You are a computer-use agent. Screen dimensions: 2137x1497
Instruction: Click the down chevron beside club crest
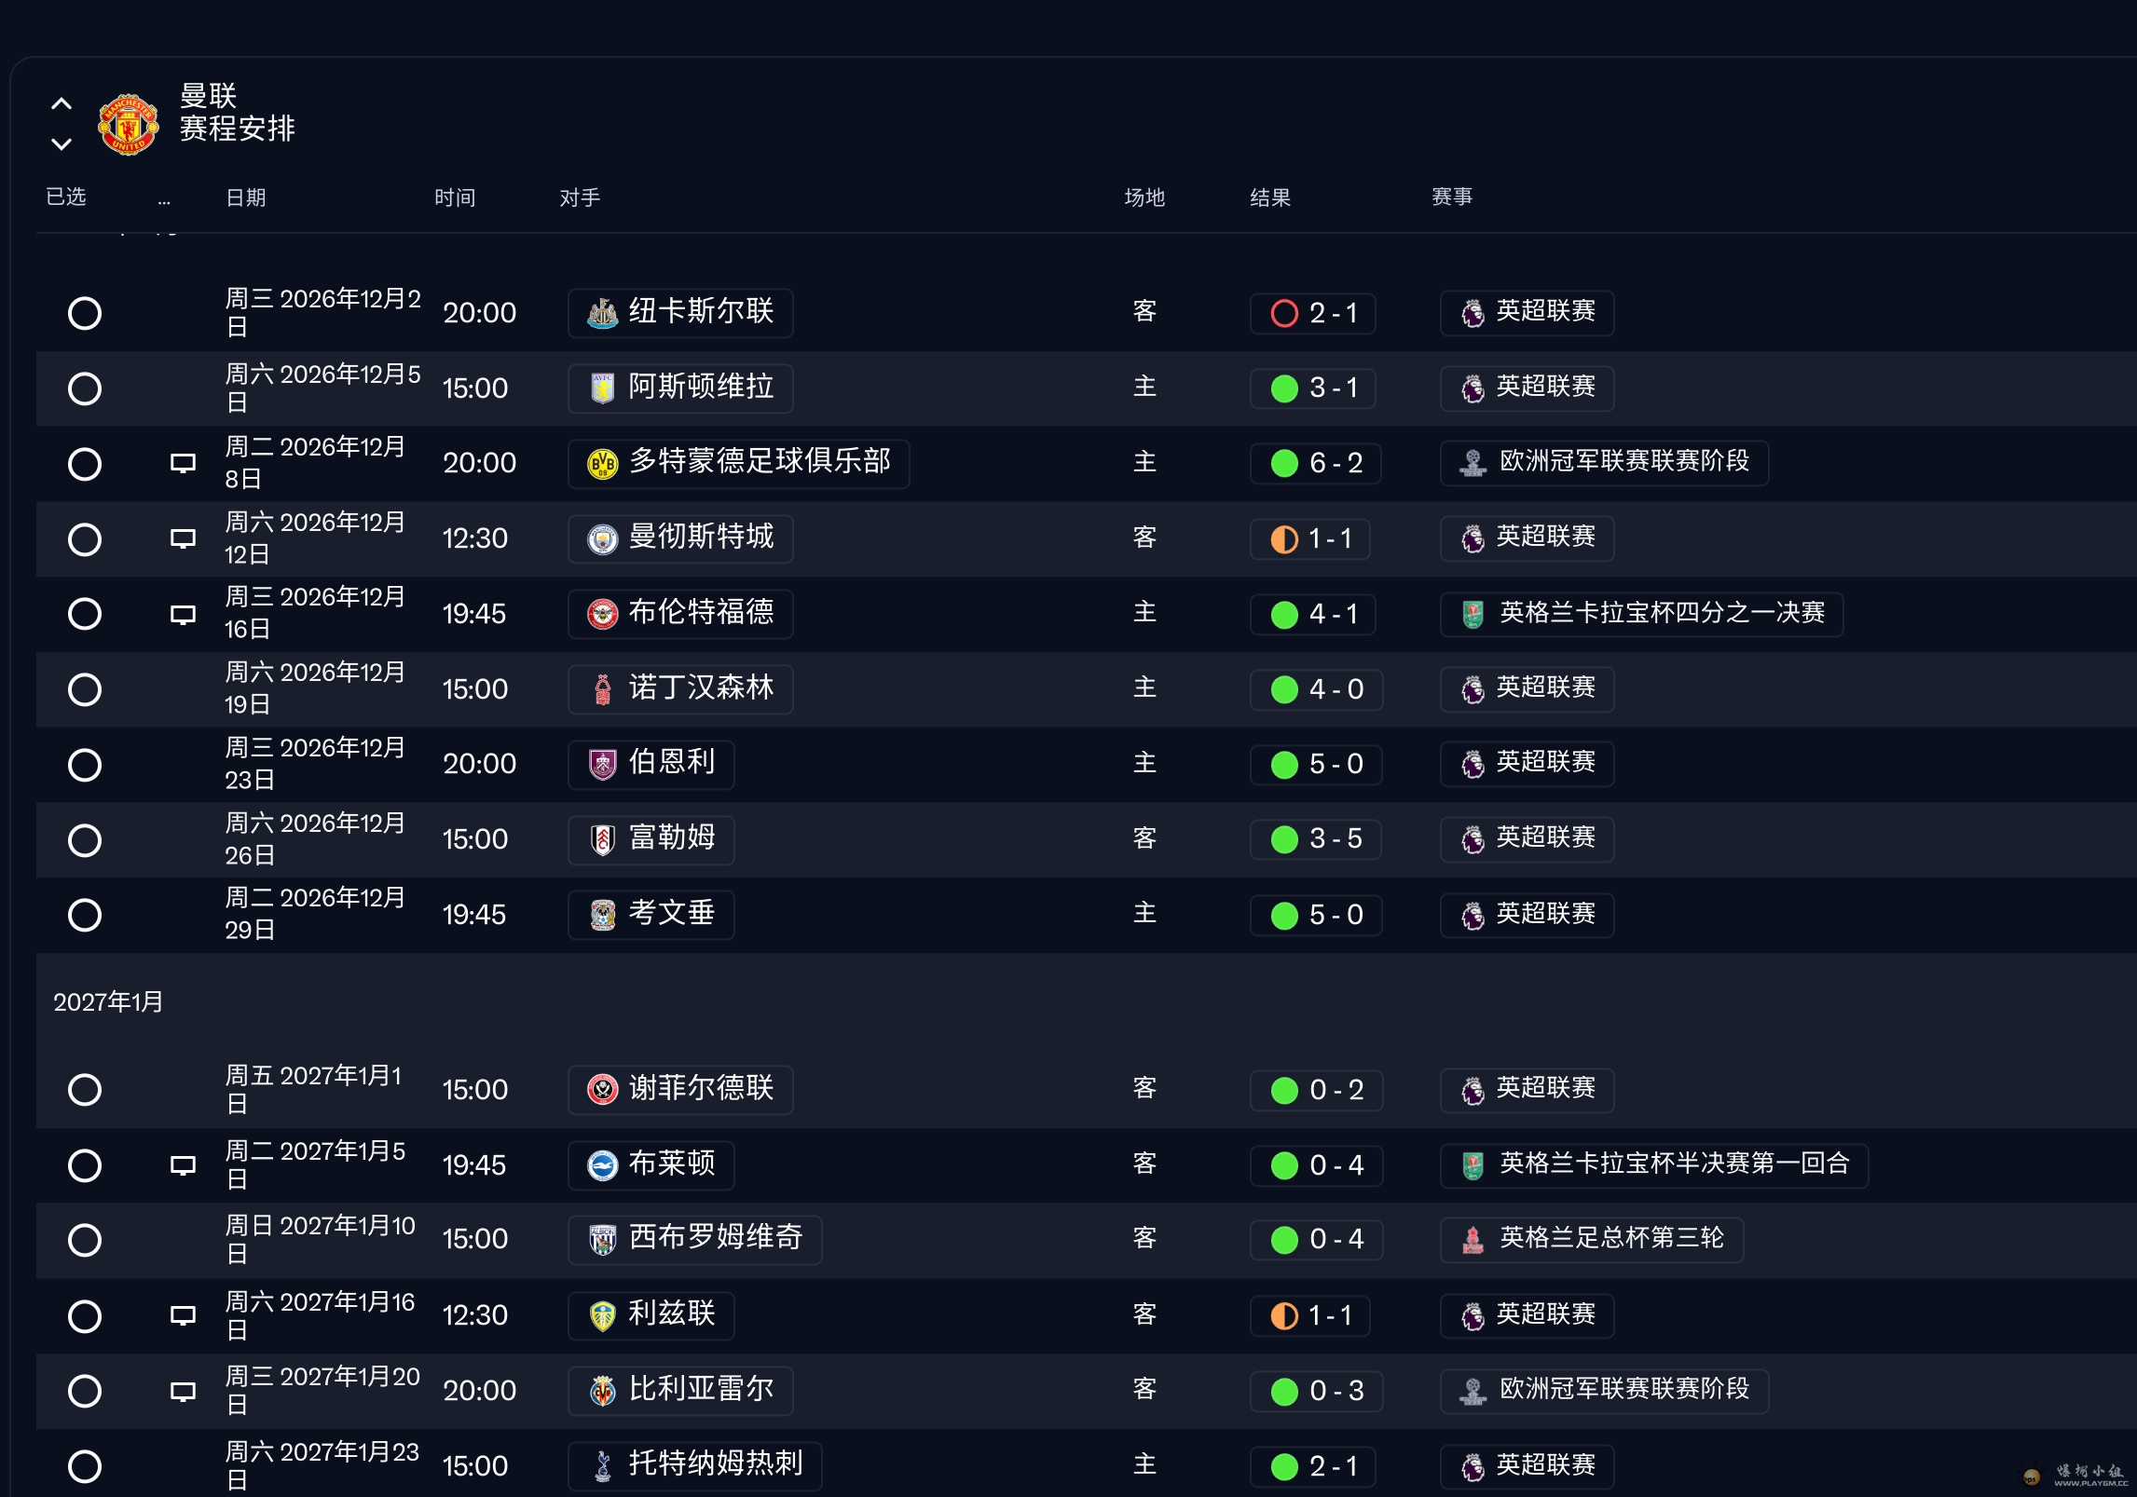tap(62, 144)
